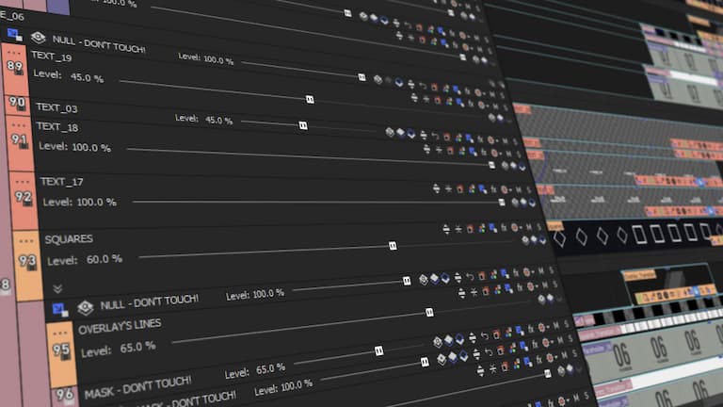Click blue square icon left of lower NULL label
This screenshot has width=723, height=407.
tap(60, 309)
